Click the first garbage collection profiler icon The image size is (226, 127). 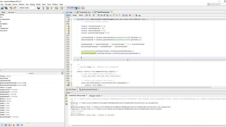79,8
